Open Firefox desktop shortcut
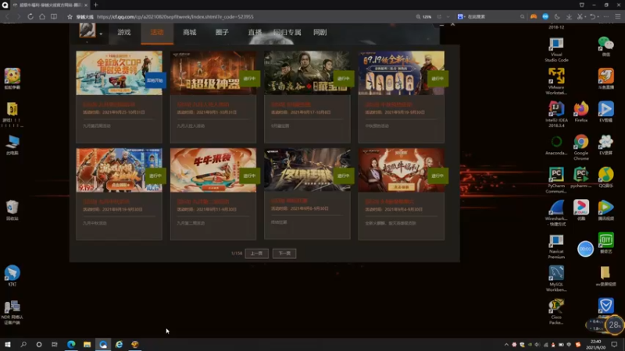The image size is (625, 351). [x=581, y=112]
